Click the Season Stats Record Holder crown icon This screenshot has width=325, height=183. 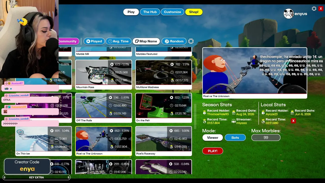(204, 112)
